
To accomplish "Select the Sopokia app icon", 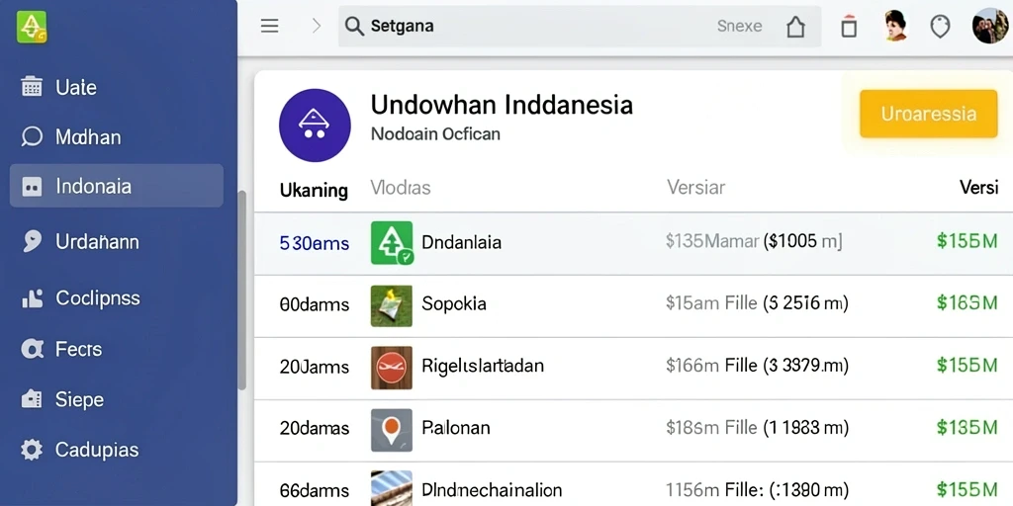I will [392, 305].
